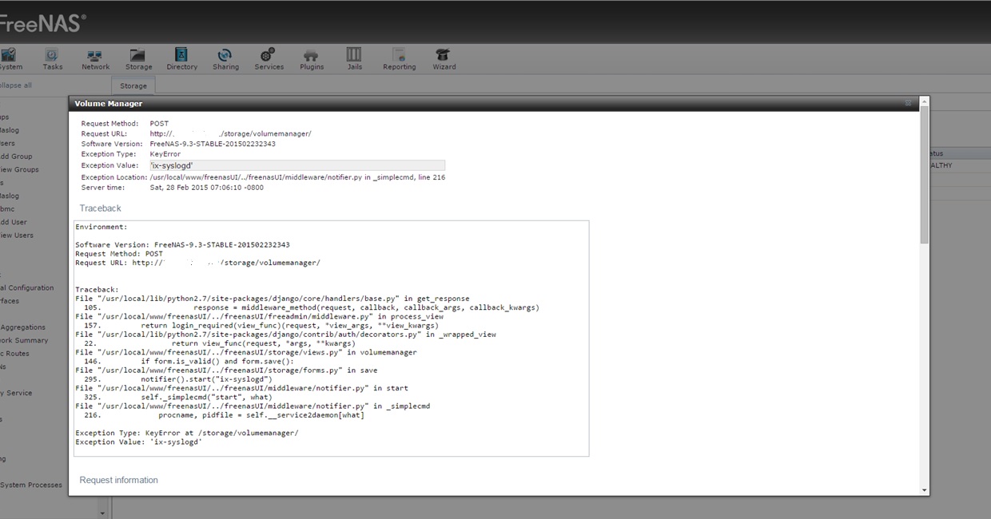Viewport: 991px width, 519px height.
Task: Open View Groups in sidebar tree
Action: 19,169
